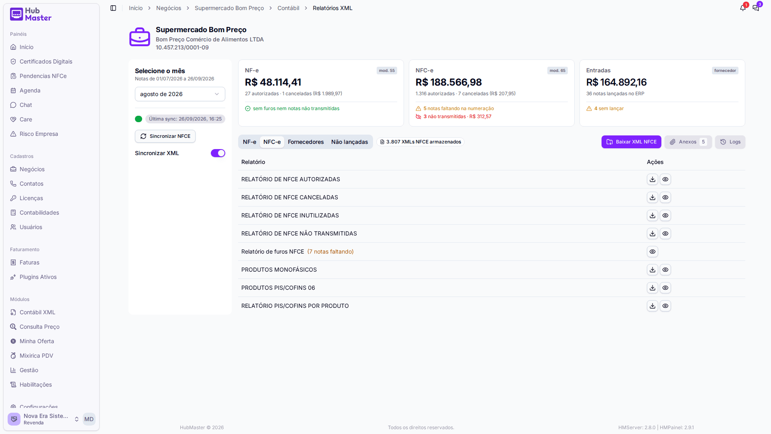Open chat messages icon in header
The image size is (771, 434).
tap(756, 8)
